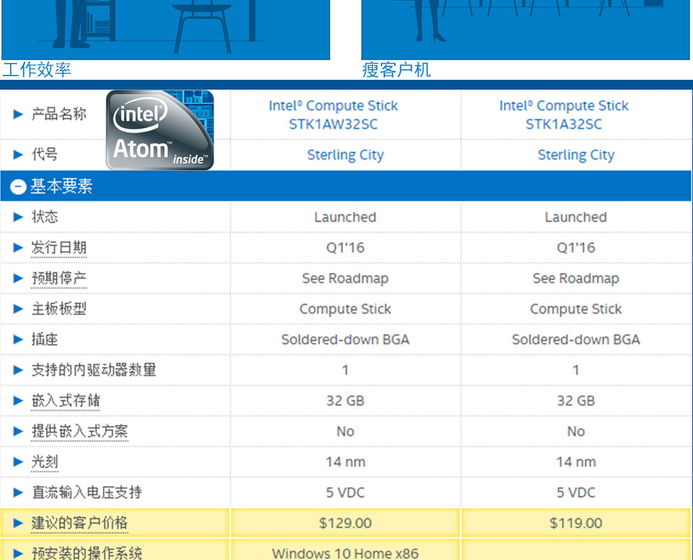Click arrow beside 代号 row
Viewport: 693px width, 560px height.
coord(18,155)
